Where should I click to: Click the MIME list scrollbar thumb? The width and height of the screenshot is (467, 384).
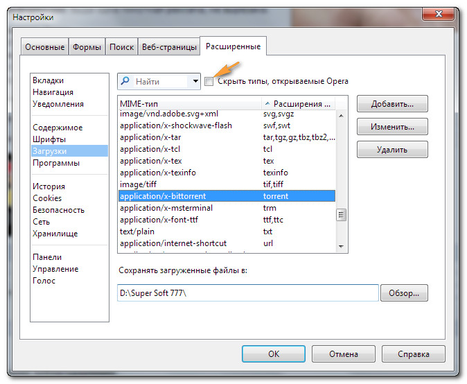[x=342, y=215]
